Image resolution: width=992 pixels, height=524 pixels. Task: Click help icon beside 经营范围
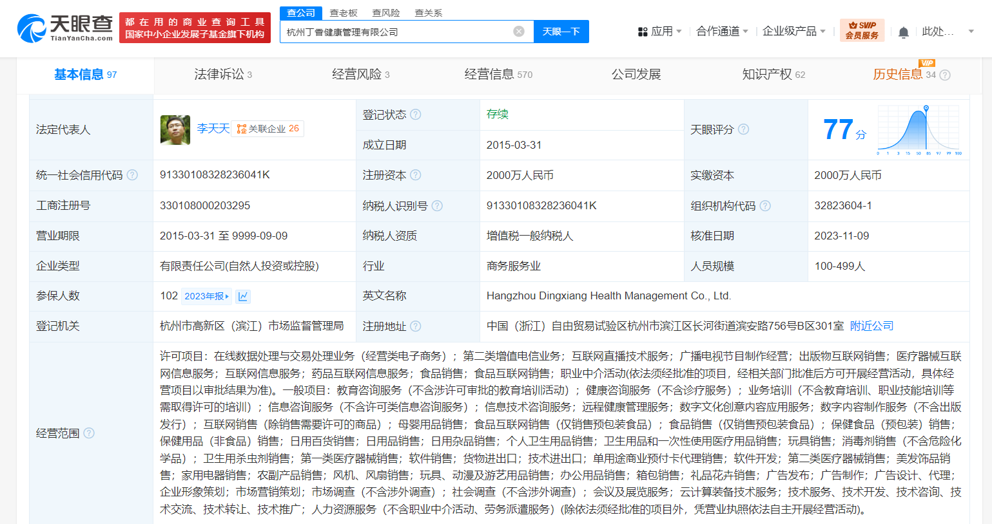pyautogui.click(x=89, y=433)
